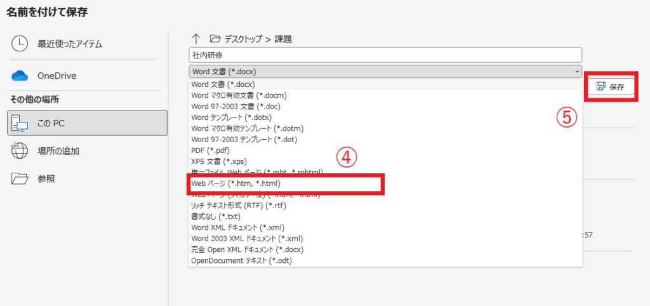Collapse the file type combo box arrow
650x306 pixels.
[x=577, y=71]
